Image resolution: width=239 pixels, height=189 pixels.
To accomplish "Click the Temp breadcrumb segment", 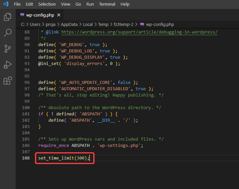I will click(x=103, y=24).
